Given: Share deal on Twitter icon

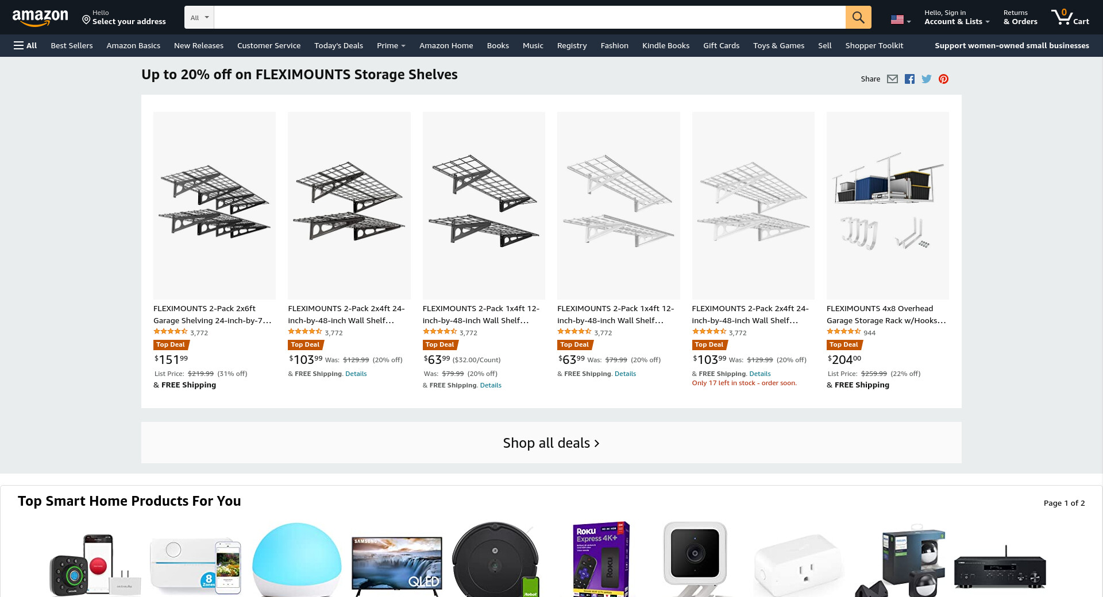Looking at the screenshot, I should tap(927, 79).
